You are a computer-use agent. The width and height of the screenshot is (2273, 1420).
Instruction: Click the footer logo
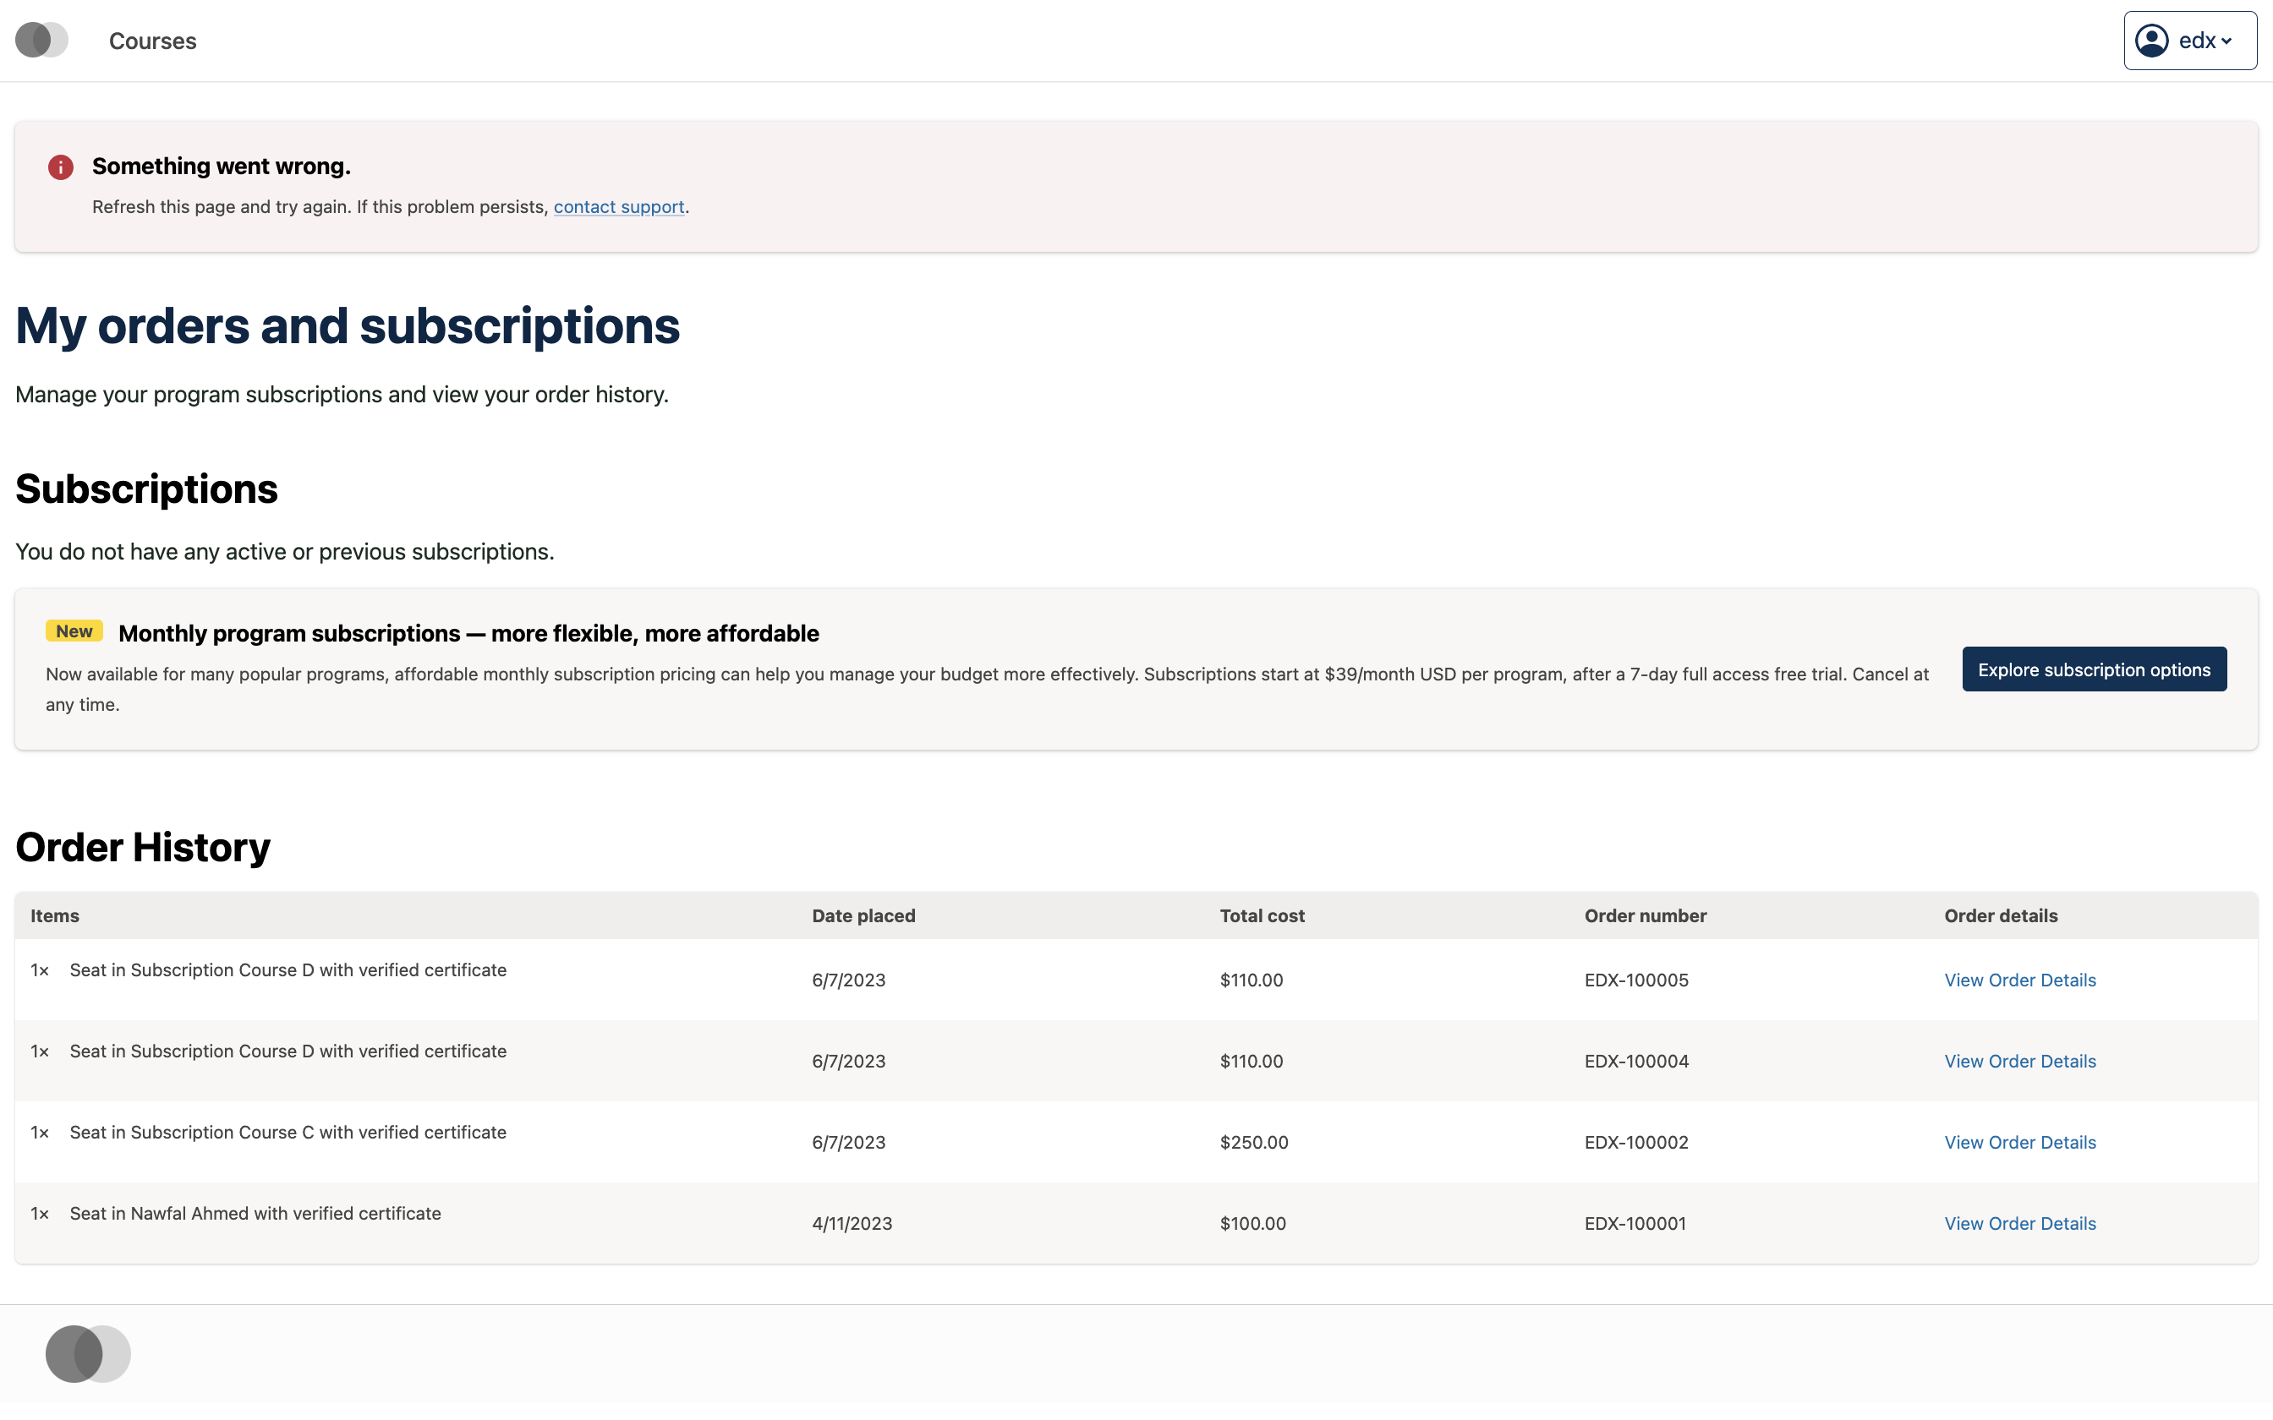pyautogui.click(x=88, y=1353)
